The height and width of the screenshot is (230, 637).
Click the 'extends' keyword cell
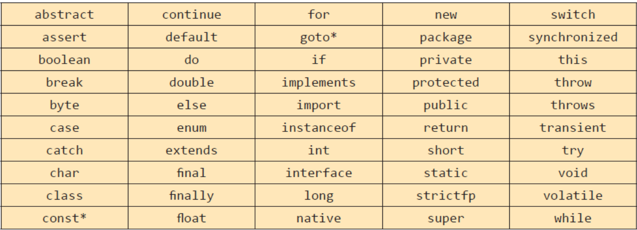click(x=191, y=150)
